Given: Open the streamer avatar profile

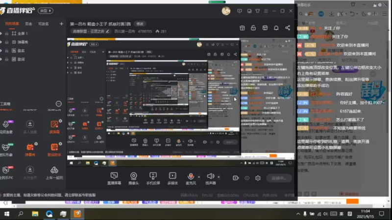Looking at the screenshot, I should (x=226, y=11).
